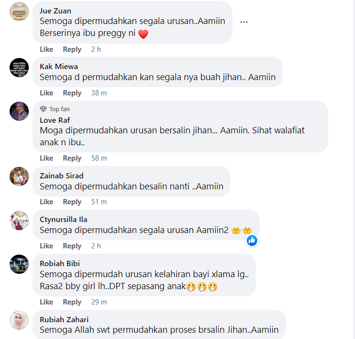Open Zainab Sirad's profile picture
Viewport: 355px width, 339px height.
click(19, 176)
